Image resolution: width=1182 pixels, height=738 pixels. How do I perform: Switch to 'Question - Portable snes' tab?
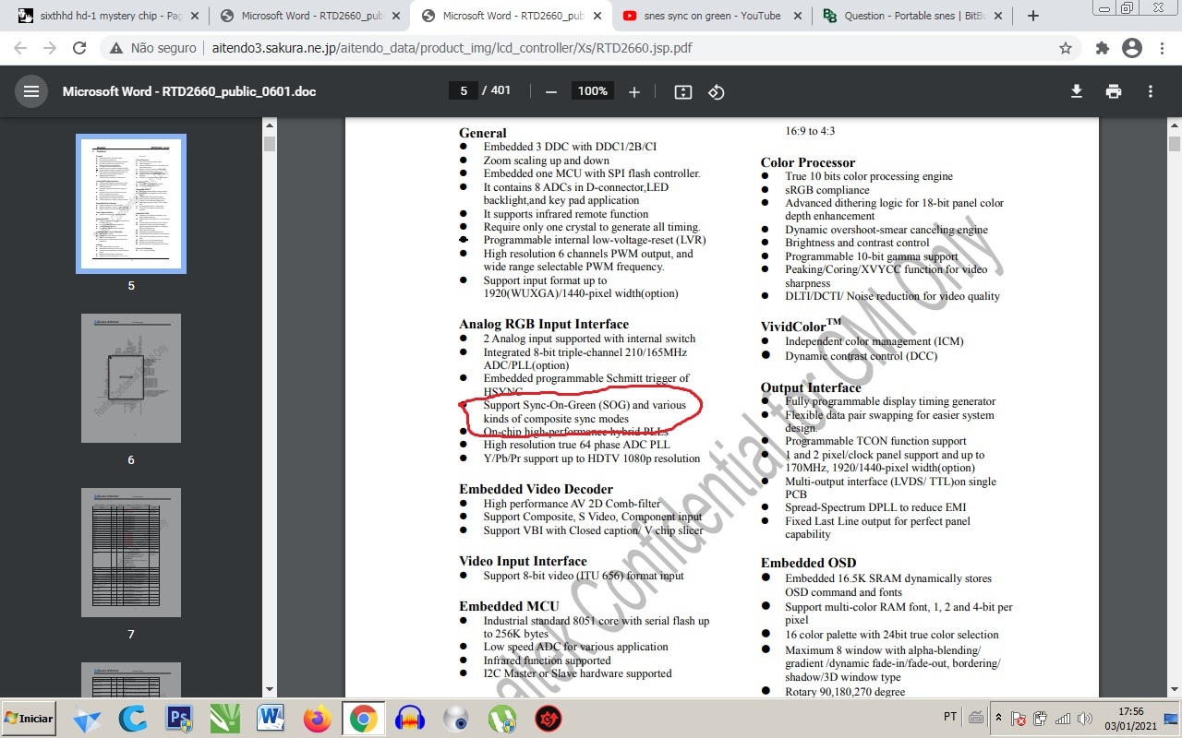click(912, 16)
